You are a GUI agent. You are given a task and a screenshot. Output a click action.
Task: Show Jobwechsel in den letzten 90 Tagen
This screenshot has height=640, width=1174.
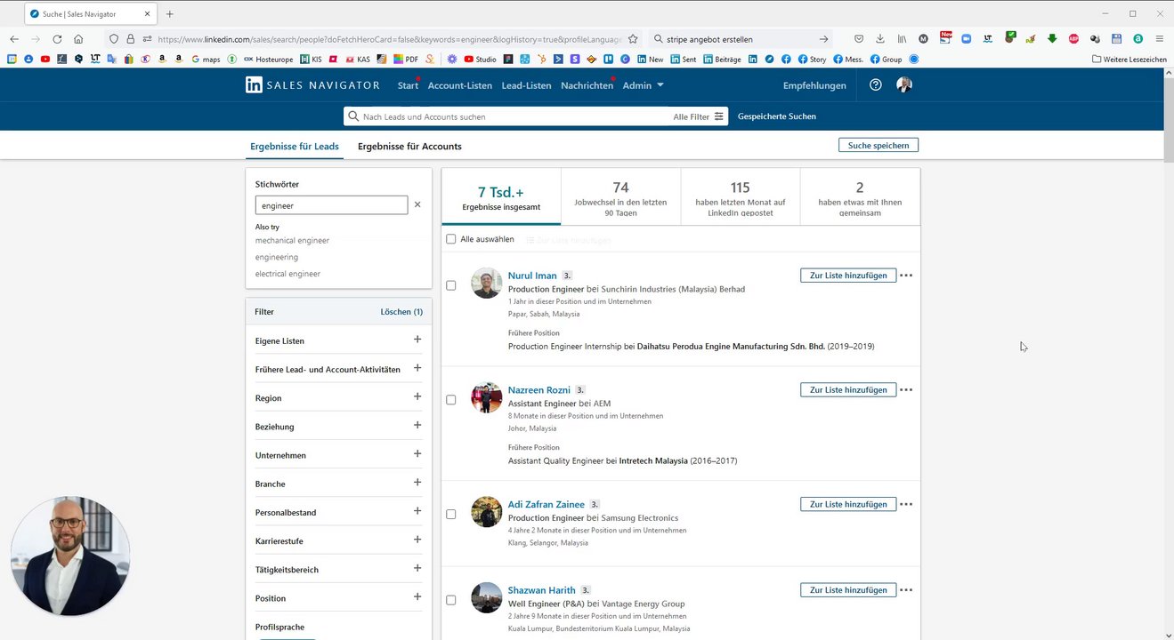[x=620, y=196]
